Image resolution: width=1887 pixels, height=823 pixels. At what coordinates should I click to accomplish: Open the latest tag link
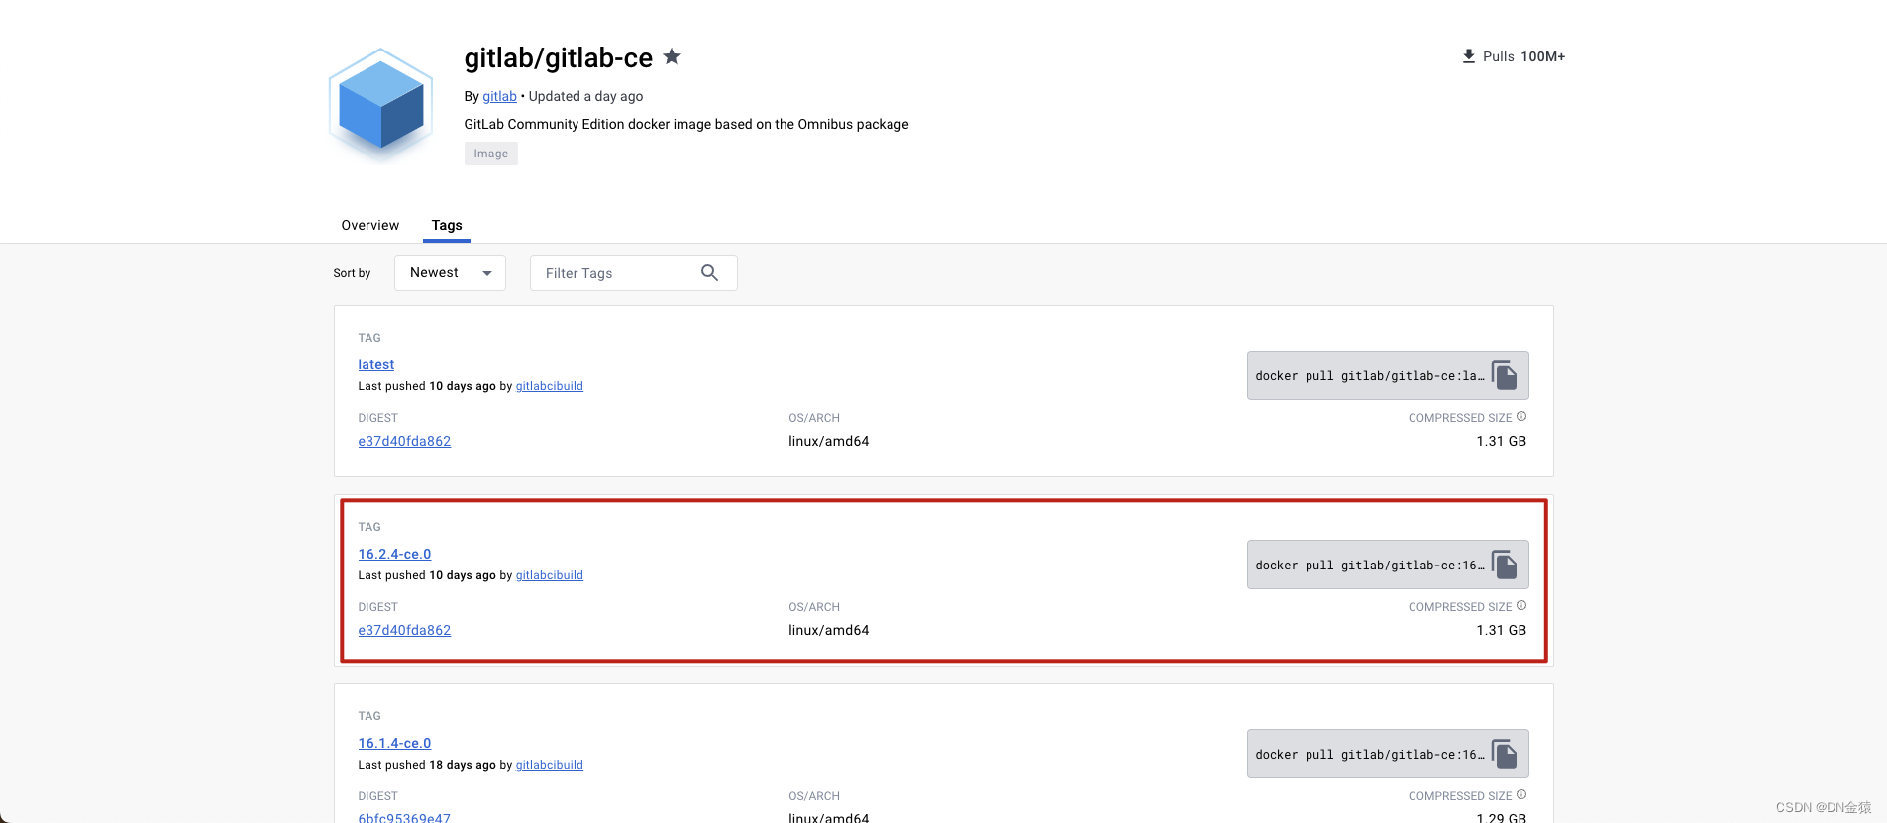point(376,364)
